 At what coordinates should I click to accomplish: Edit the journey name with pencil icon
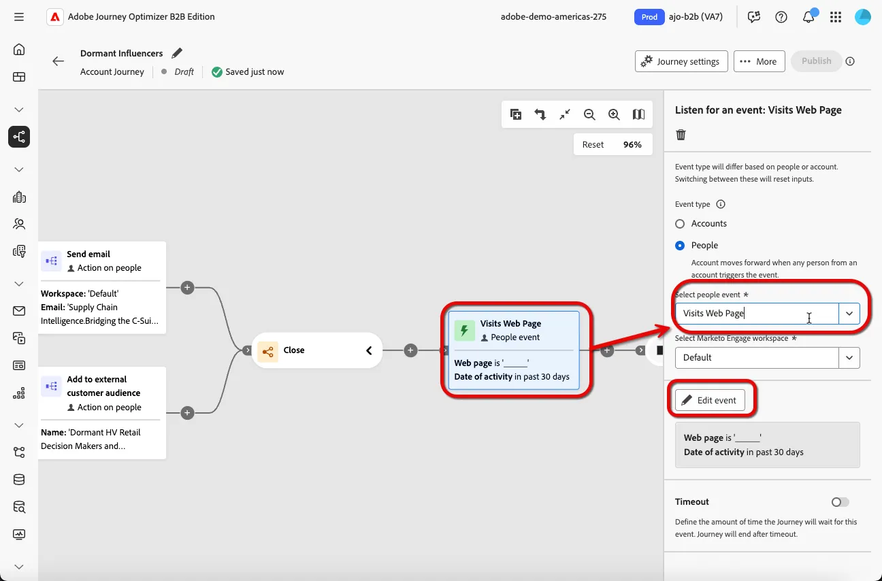(177, 53)
